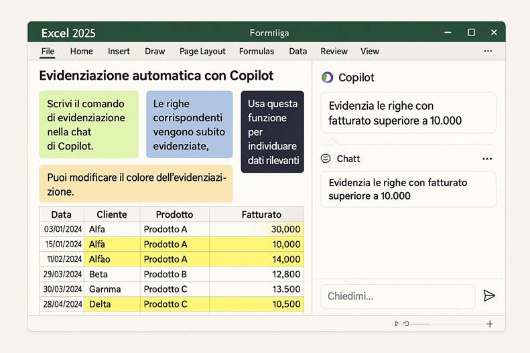Click the 13.500 fatturato cell
Viewport: 530px width, 353px height.
click(257, 289)
